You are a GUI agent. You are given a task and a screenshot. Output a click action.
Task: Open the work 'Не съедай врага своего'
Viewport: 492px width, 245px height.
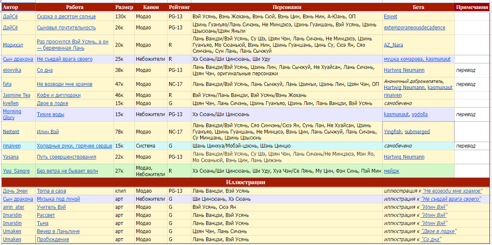pos(65,59)
